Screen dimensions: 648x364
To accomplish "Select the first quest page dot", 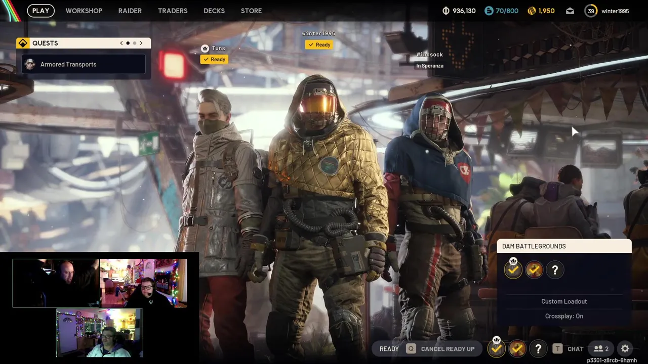I will coord(128,43).
